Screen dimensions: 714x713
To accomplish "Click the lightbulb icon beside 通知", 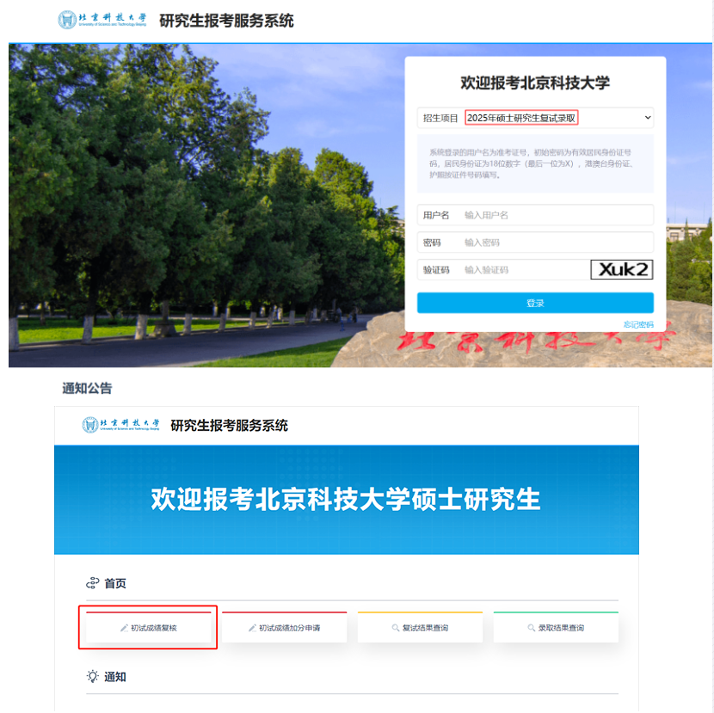I will (92, 676).
